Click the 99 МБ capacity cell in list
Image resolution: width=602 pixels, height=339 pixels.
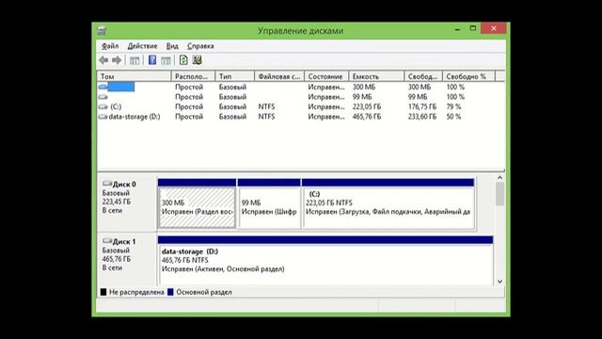[362, 97]
